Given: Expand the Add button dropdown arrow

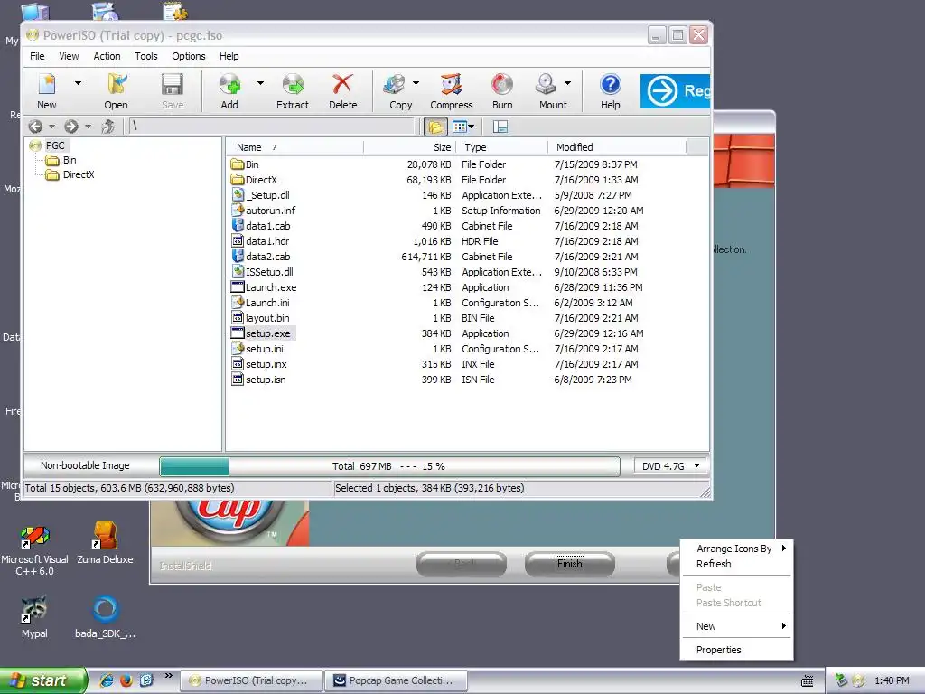Looking at the screenshot, I should pos(260,83).
